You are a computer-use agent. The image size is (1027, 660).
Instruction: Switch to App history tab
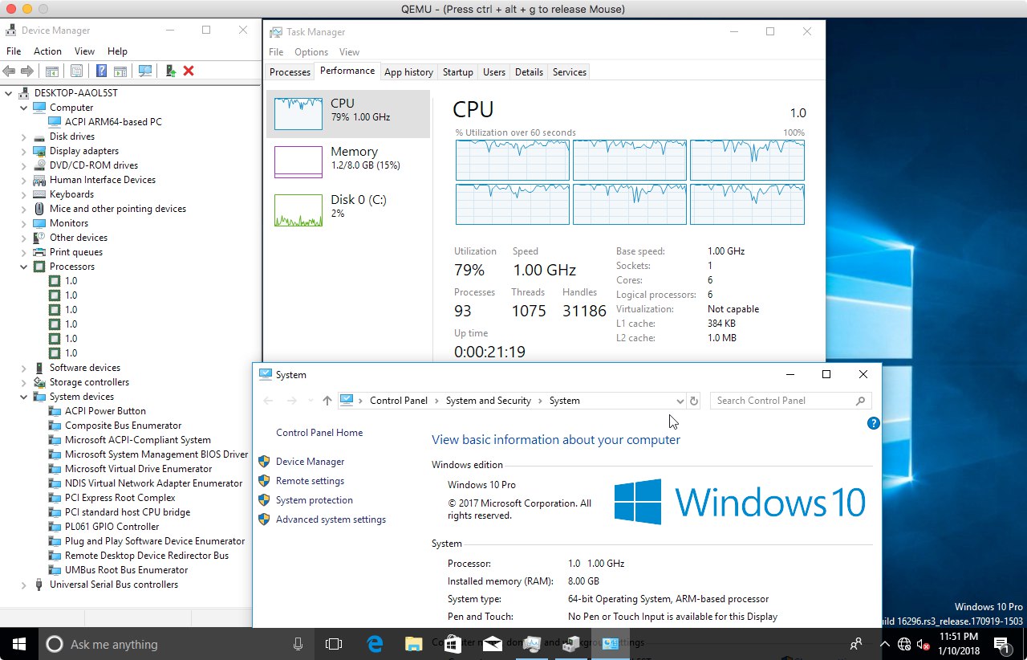click(408, 72)
